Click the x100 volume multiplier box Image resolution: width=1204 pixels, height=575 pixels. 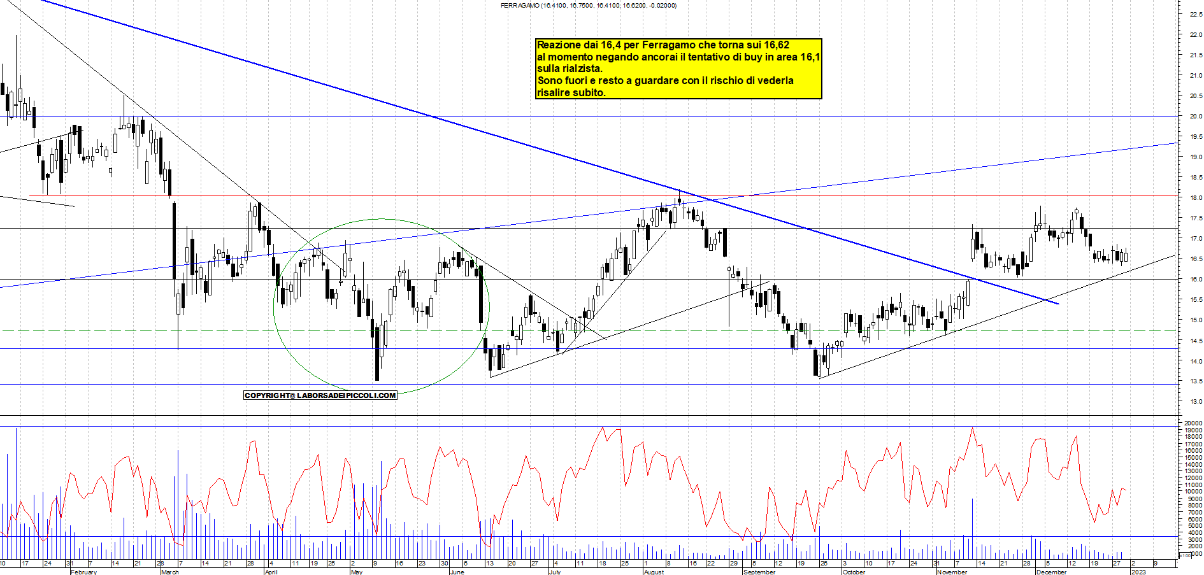(x=1185, y=556)
